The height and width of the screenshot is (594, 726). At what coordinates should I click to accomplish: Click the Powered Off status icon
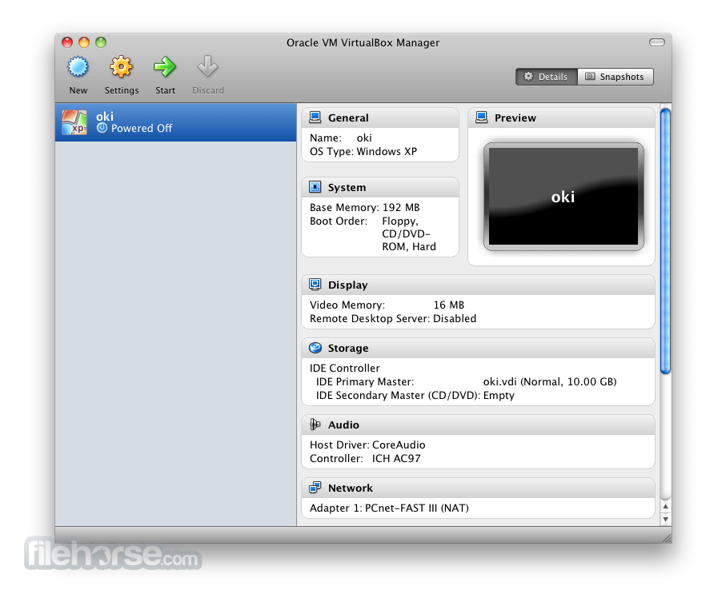pyautogui.click(x=102, y=128)
